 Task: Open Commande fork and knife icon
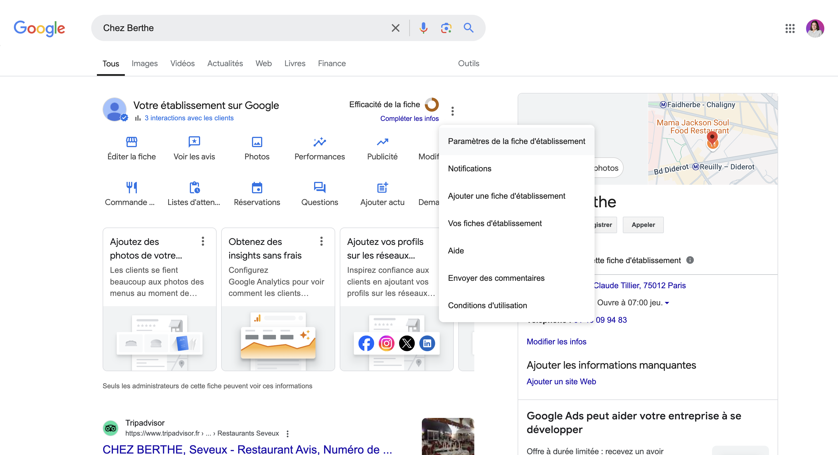pos(131,188)
